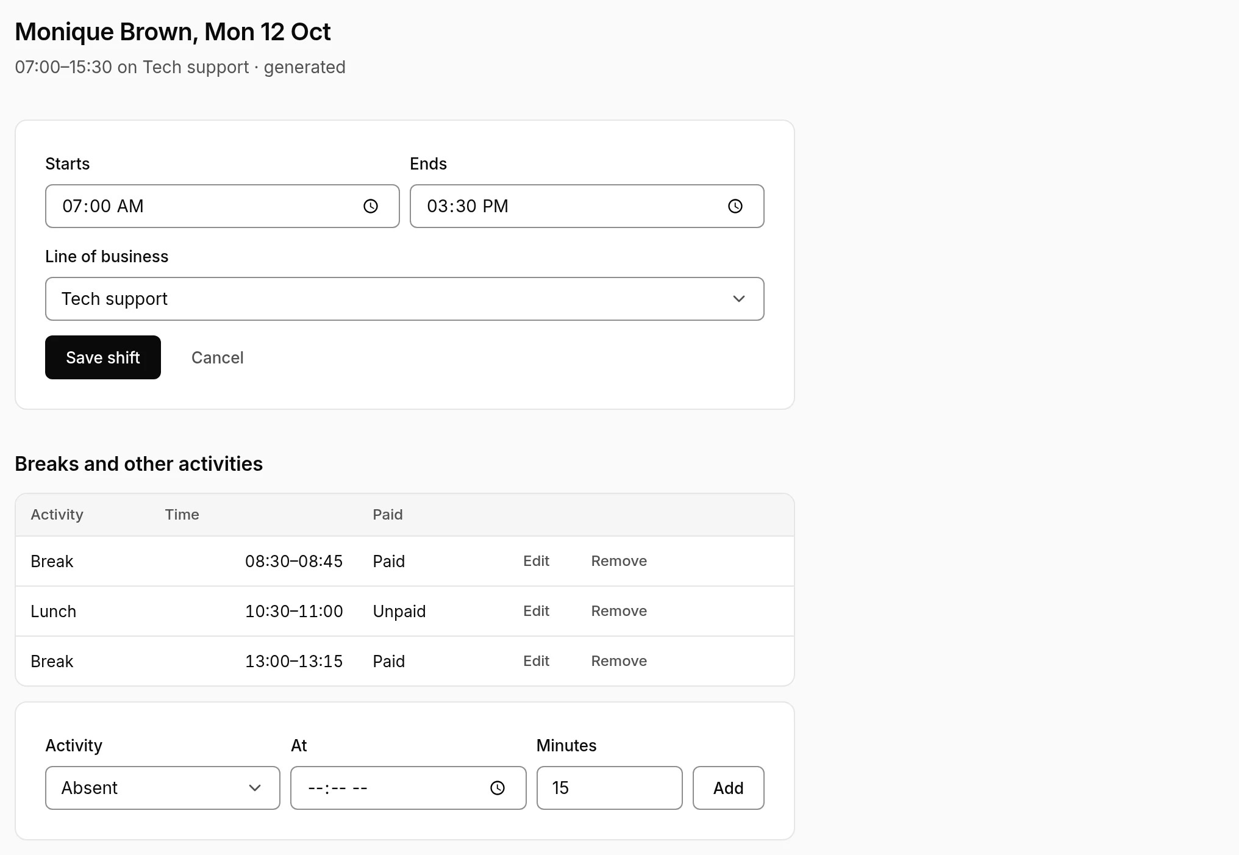Remove the 08:30–08:45 Break
1239x855 pixels.
click(619, 561)
